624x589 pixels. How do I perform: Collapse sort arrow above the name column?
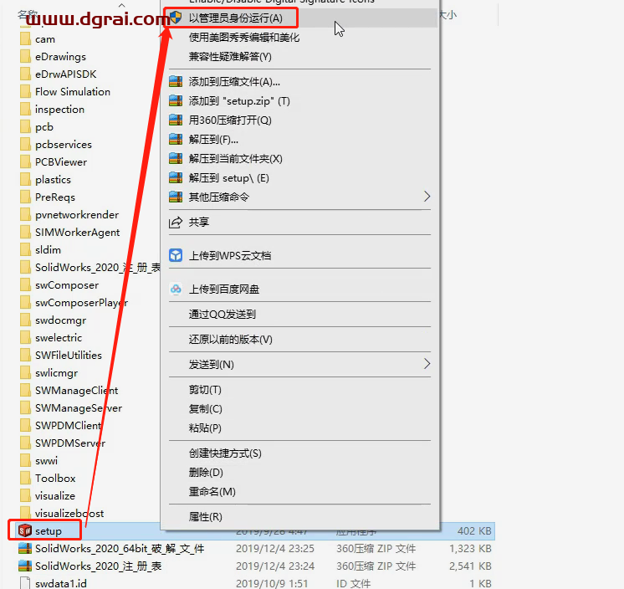[x=122, y=5]
